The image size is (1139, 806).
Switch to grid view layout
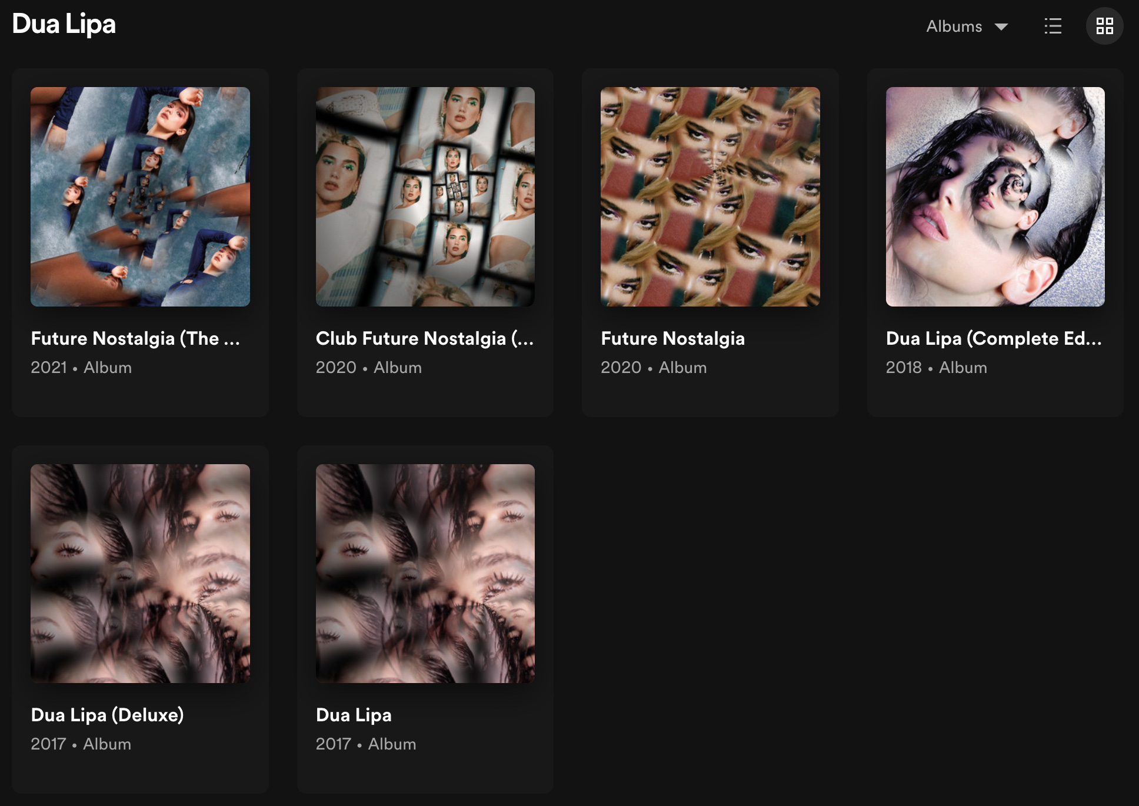point(1104,26)
